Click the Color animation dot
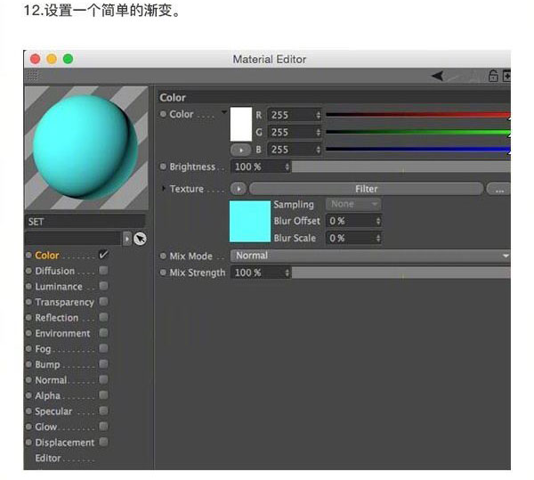This screenshot has width=534, height=480. (163, 114)
